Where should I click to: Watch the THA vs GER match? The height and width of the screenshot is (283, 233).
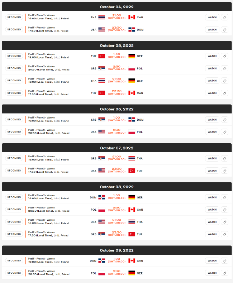212,81
